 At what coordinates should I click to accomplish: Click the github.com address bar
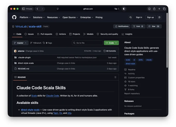tap(88, 9)
